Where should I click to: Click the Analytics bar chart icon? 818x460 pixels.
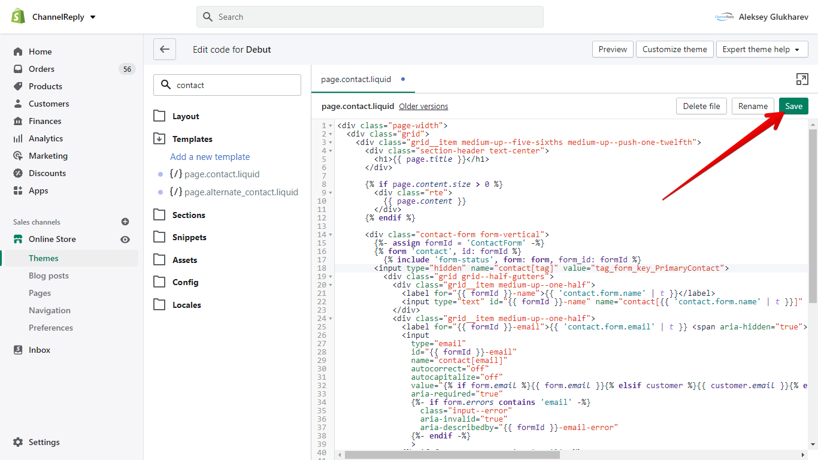pyautogui.click(x=18, y=138)
